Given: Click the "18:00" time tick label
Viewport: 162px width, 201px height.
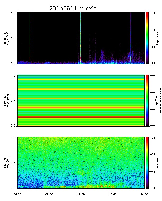Looking at the screenshot, I should coord(113,194).
